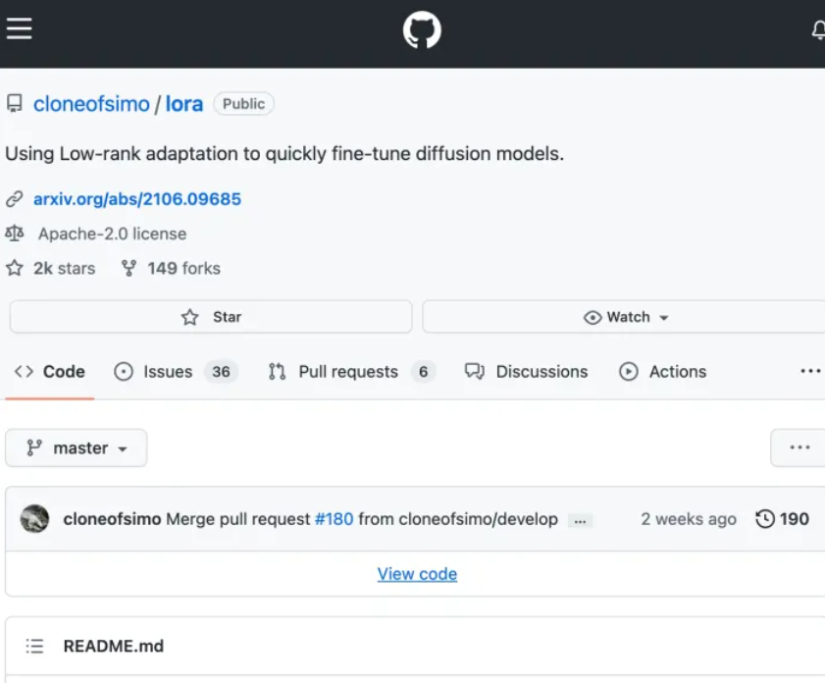
Task: Click the repository description text
Action: [284, 154]
